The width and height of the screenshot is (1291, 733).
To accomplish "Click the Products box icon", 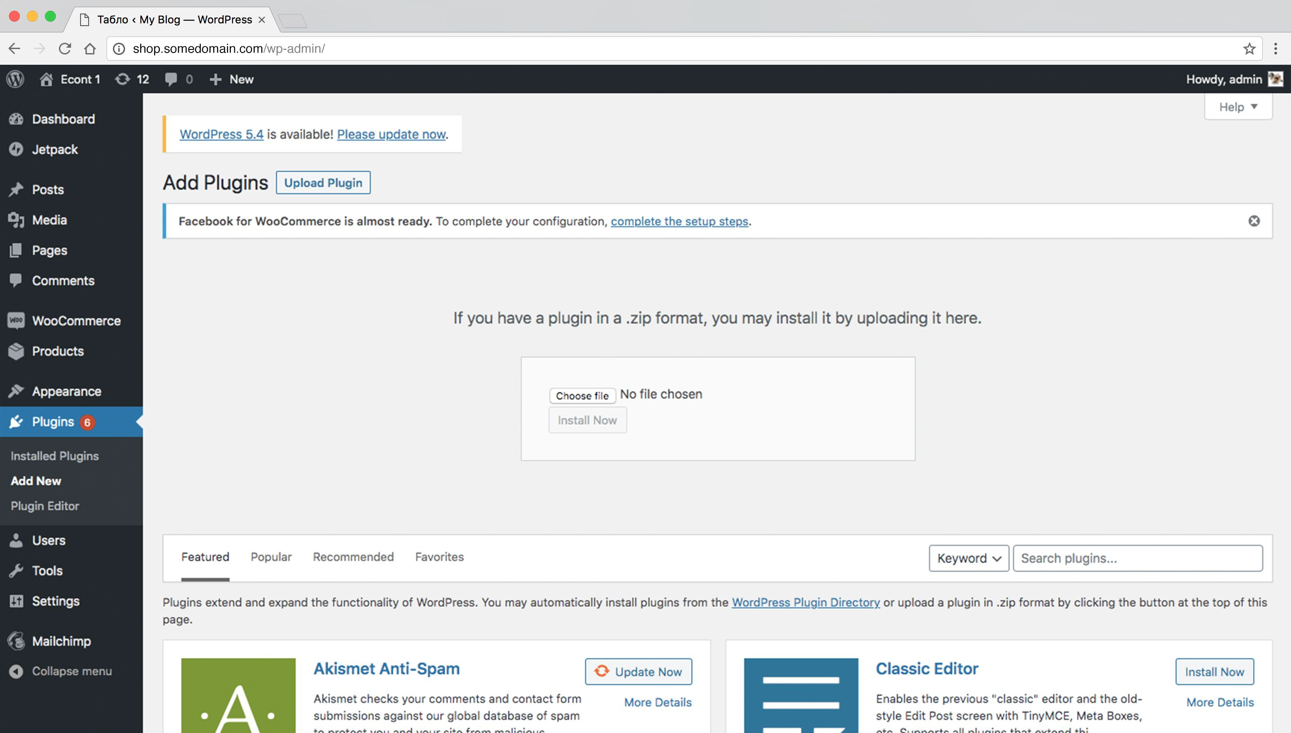I will [16, 351].
